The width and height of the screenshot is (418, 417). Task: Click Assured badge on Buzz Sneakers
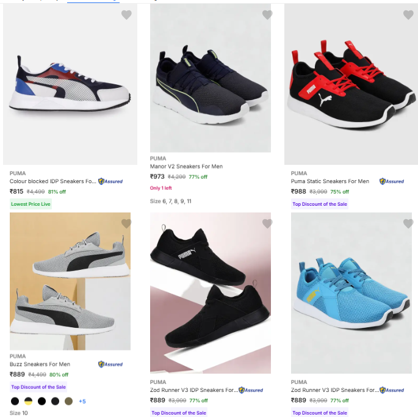tap(110, 364)
